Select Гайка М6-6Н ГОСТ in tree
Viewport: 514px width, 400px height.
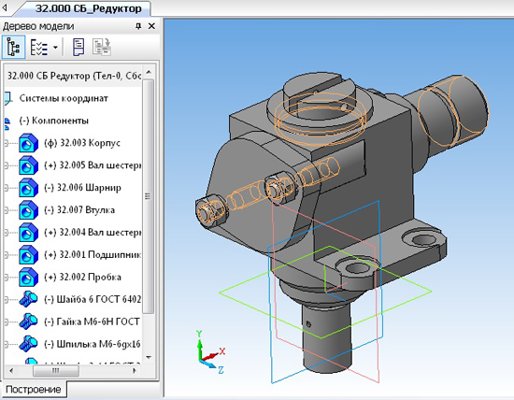click(93, 321)
